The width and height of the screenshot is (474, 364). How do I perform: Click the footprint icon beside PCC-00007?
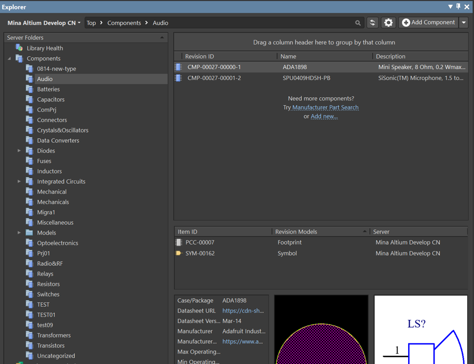(179, 242)
